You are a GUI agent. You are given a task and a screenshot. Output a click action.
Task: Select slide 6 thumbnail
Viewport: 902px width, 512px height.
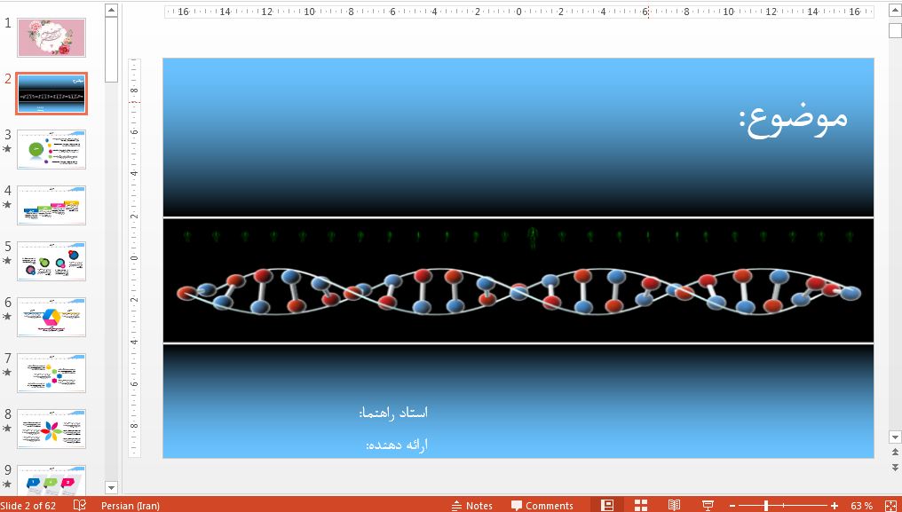pos(51,317)
